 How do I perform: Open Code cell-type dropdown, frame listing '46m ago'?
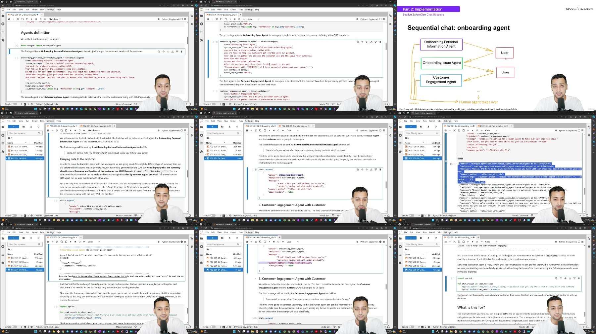491,130
